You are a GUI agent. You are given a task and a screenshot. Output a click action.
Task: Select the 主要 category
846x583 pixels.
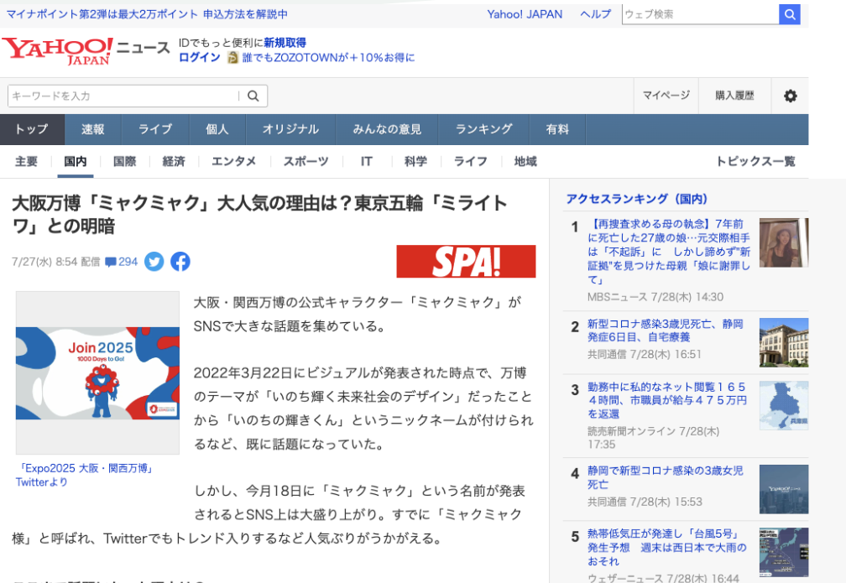(26, 161)
